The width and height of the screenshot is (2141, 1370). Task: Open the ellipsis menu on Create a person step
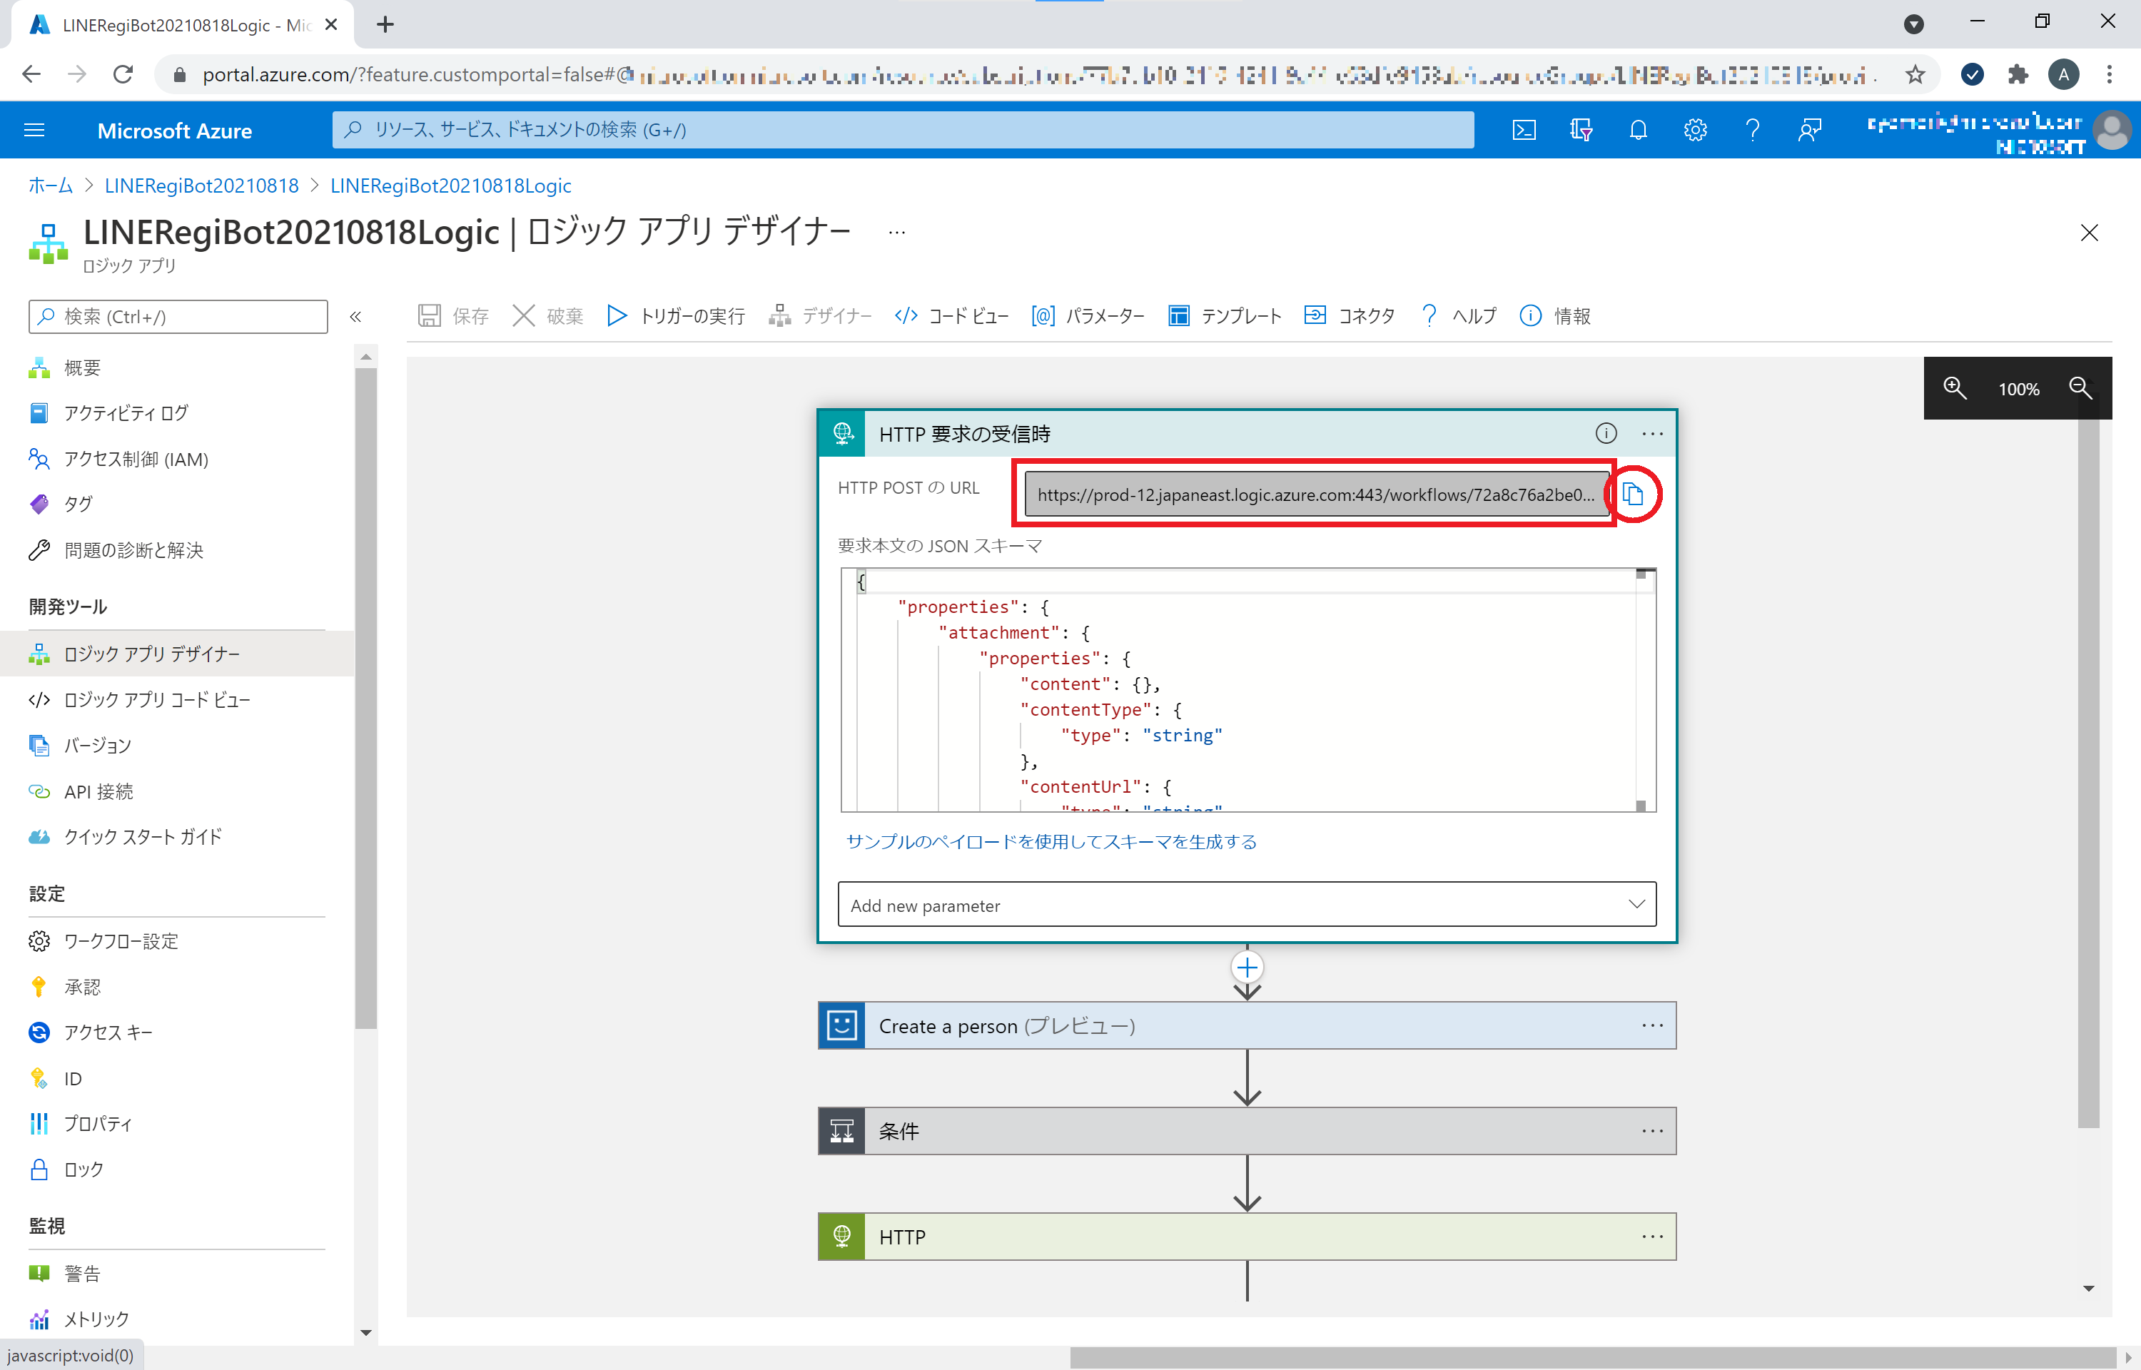[x=1651, y=1025]
